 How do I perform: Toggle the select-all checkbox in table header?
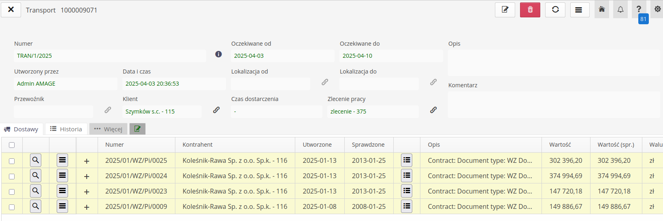coord(12,145)
